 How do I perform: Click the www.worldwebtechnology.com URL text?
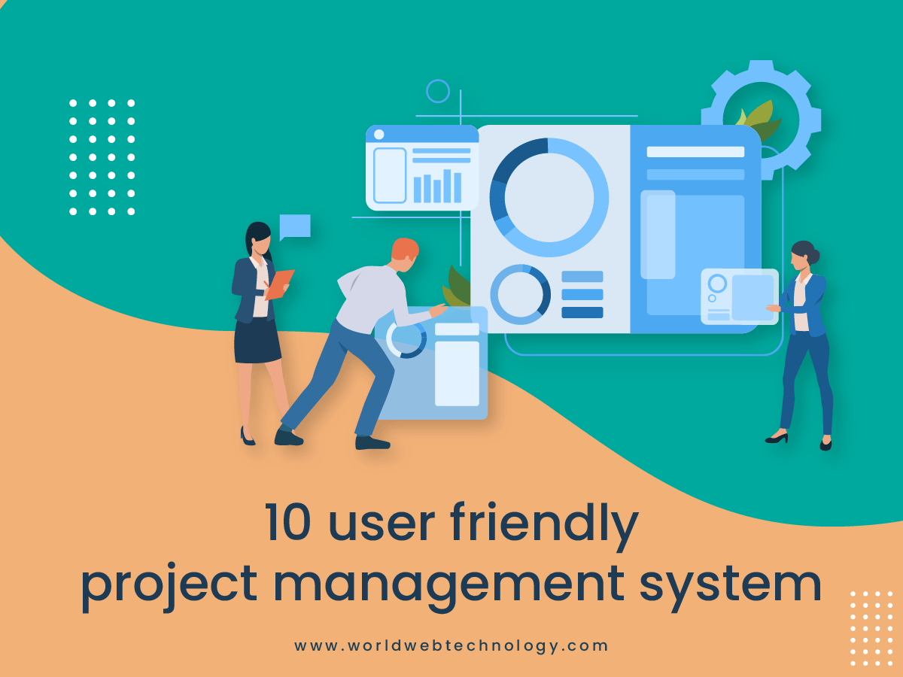(x=451, y=645)
